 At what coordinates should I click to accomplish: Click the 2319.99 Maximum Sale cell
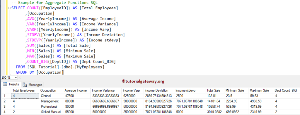click(x=260, y=112)
